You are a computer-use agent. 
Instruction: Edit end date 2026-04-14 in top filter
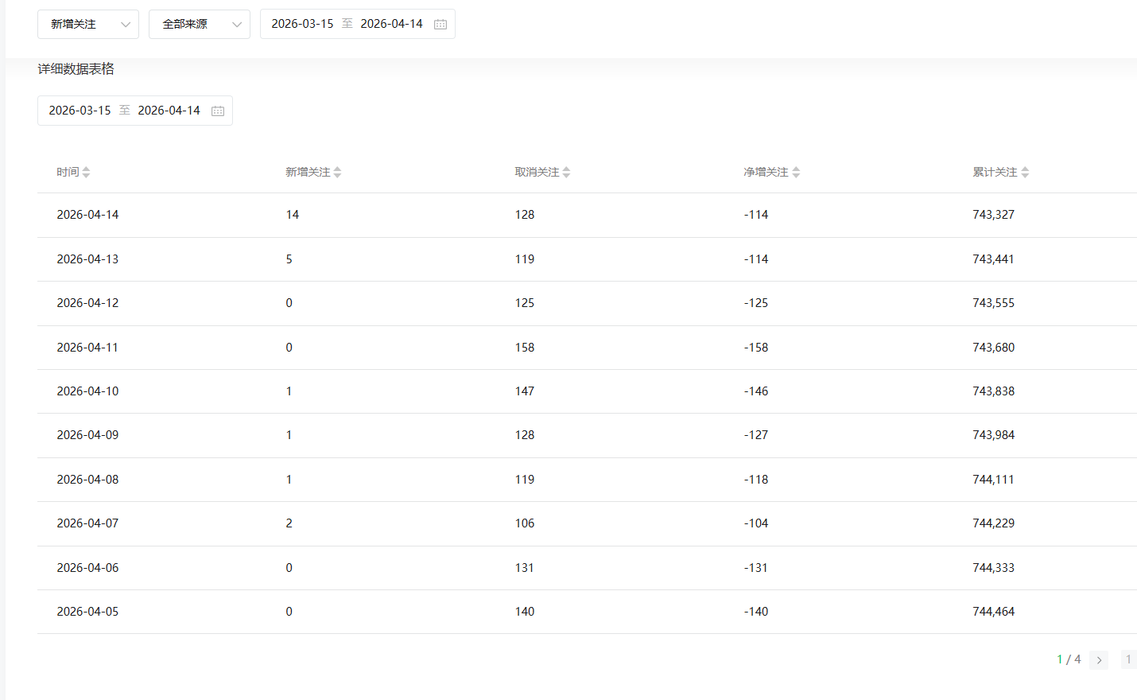tap(391, 25)
